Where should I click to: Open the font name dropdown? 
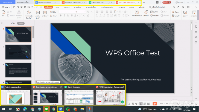pos(75,12)
